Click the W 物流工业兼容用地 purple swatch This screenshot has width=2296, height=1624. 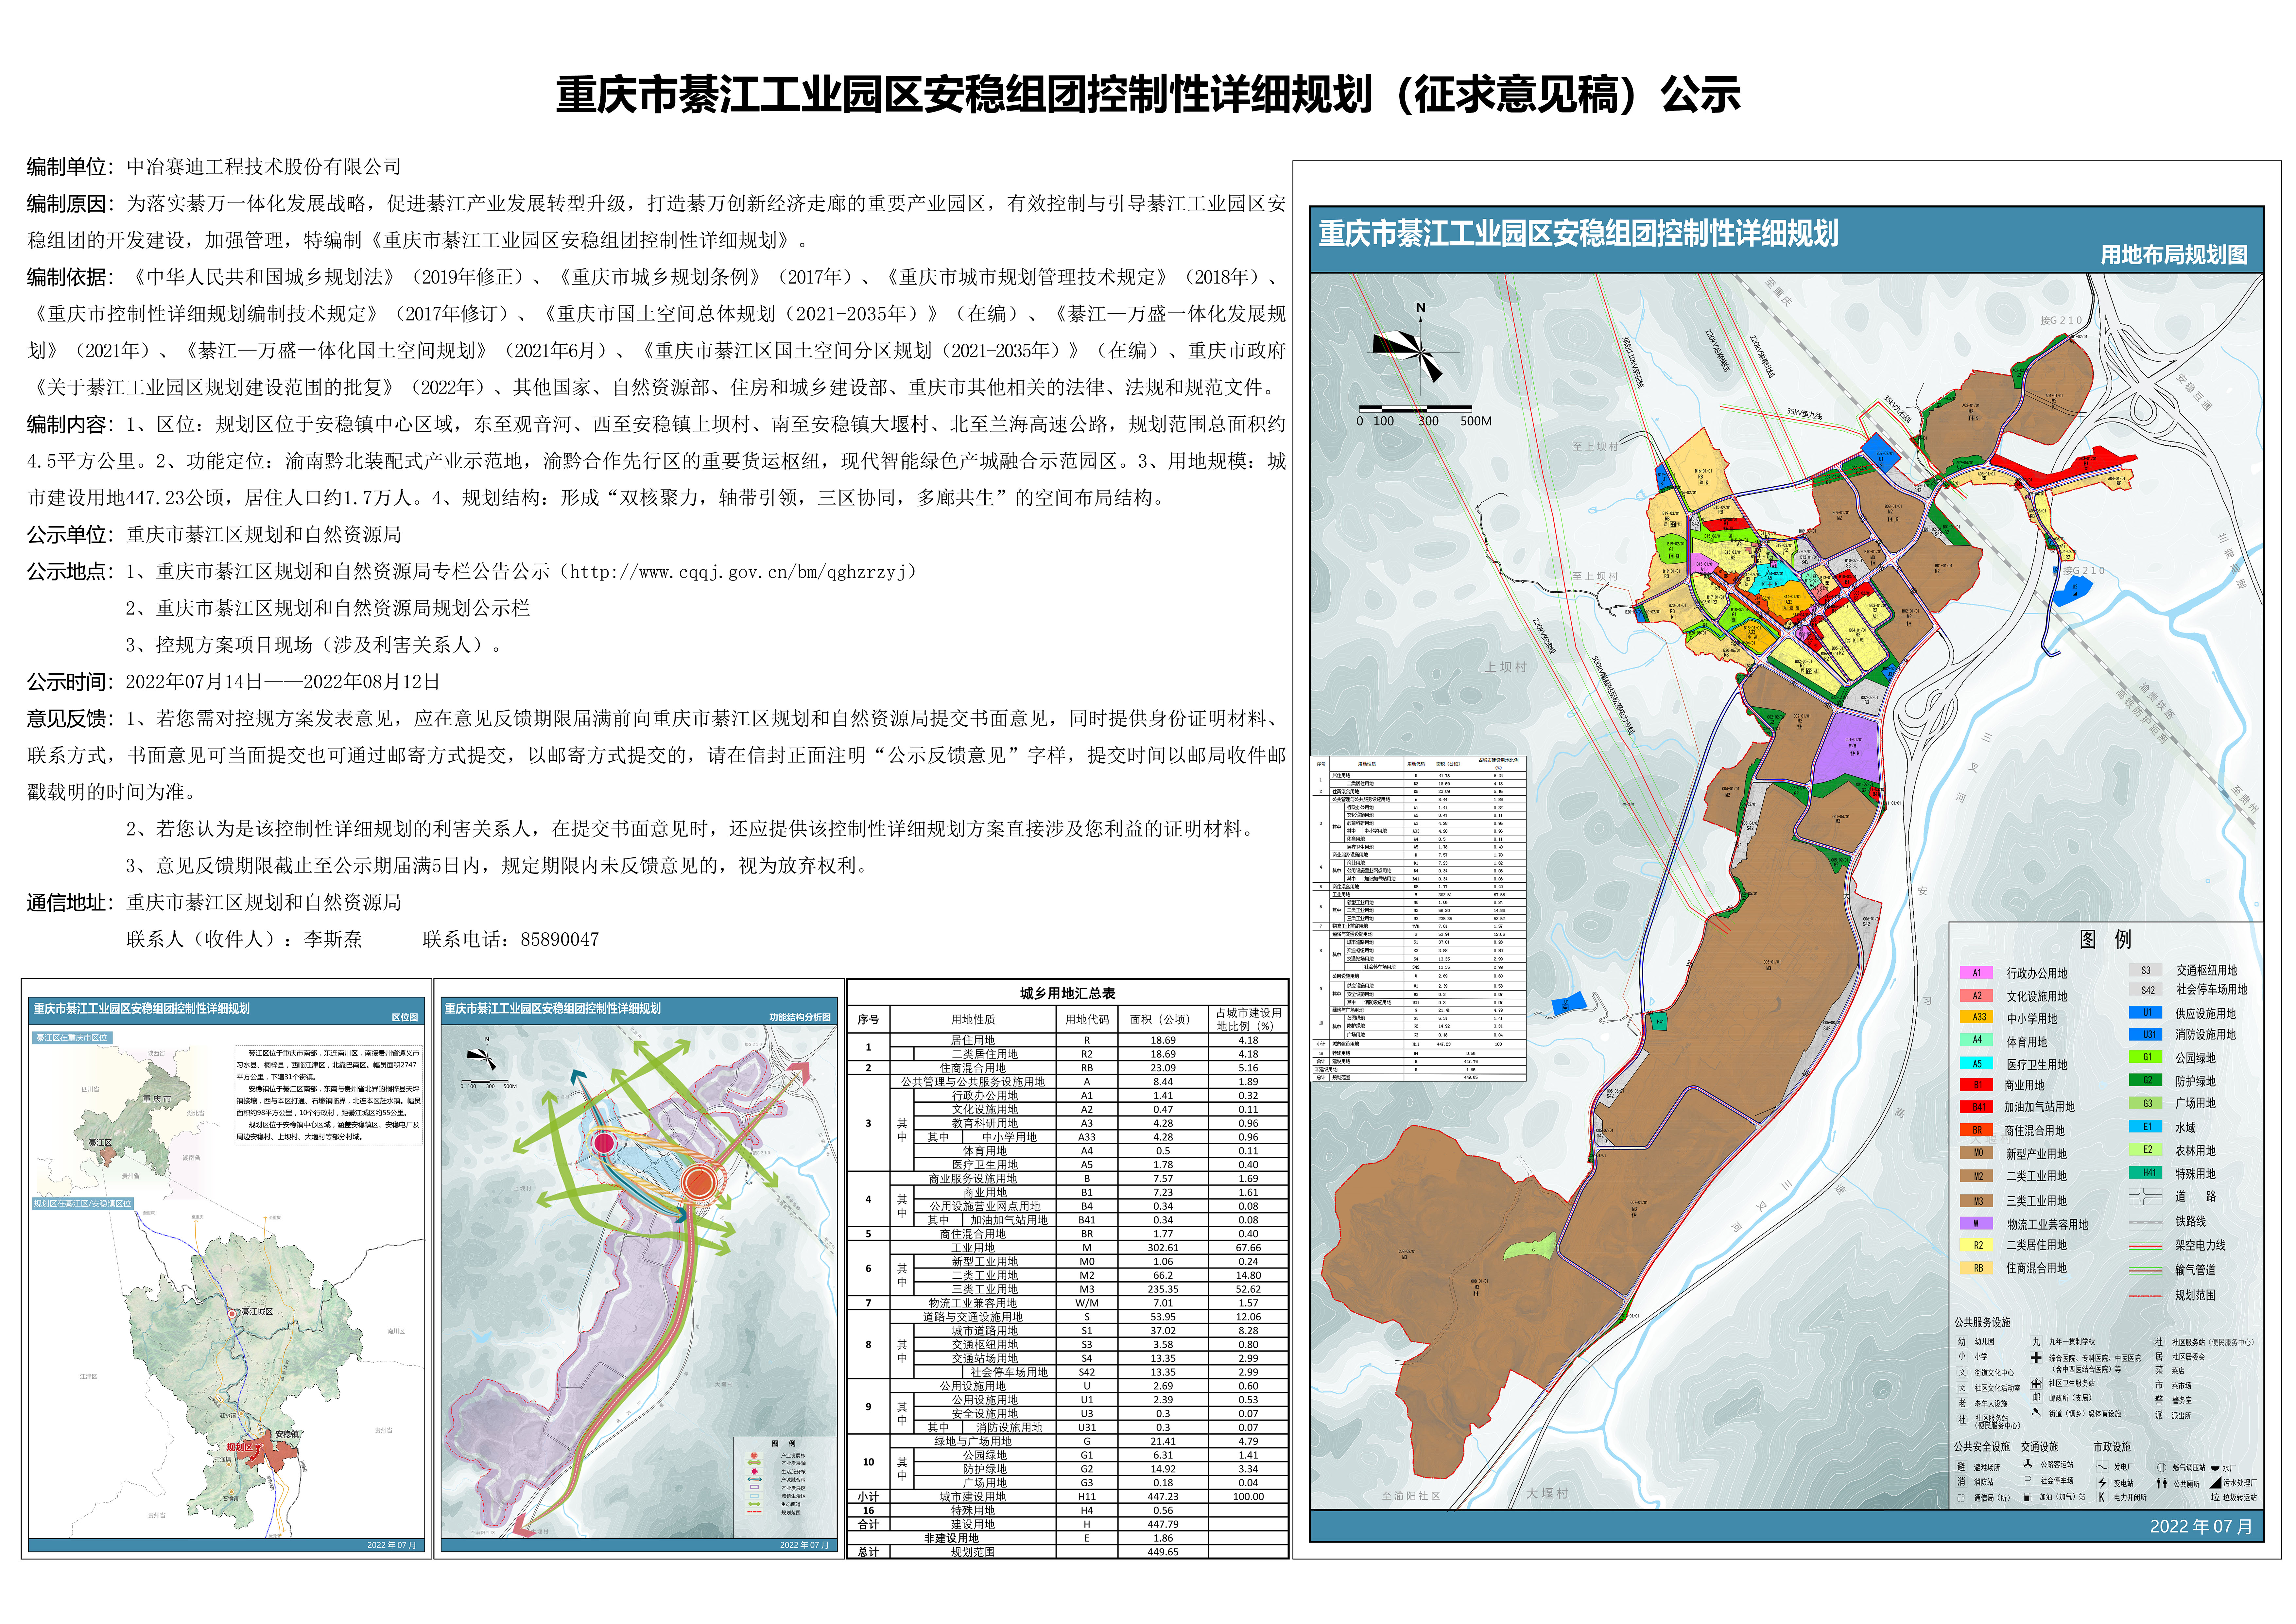1977,1223
